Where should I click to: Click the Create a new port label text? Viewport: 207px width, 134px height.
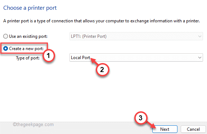coord(26,49)
